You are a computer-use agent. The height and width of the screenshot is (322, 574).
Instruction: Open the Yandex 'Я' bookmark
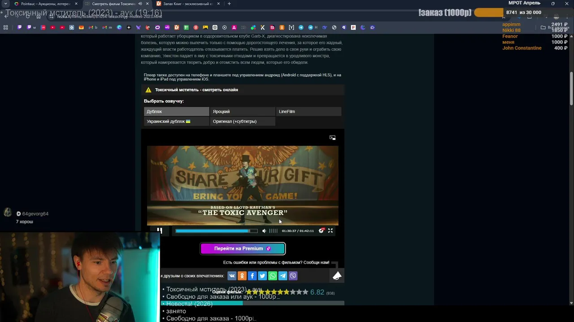(196, 27)
